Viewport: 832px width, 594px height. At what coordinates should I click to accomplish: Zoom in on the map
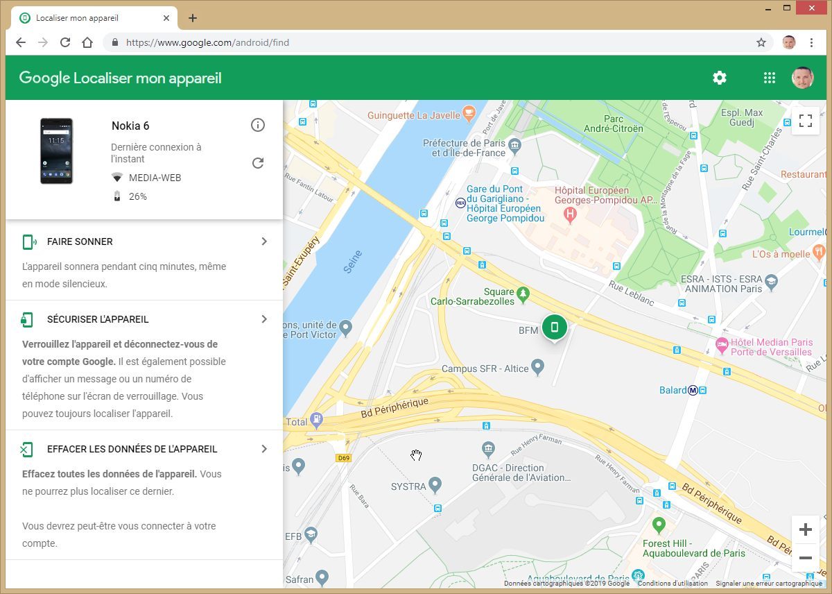coord(806,530)
